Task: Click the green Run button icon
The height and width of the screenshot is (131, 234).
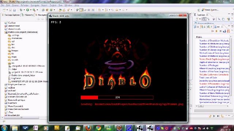Action: pyautogui.click(x=28, y=10)
